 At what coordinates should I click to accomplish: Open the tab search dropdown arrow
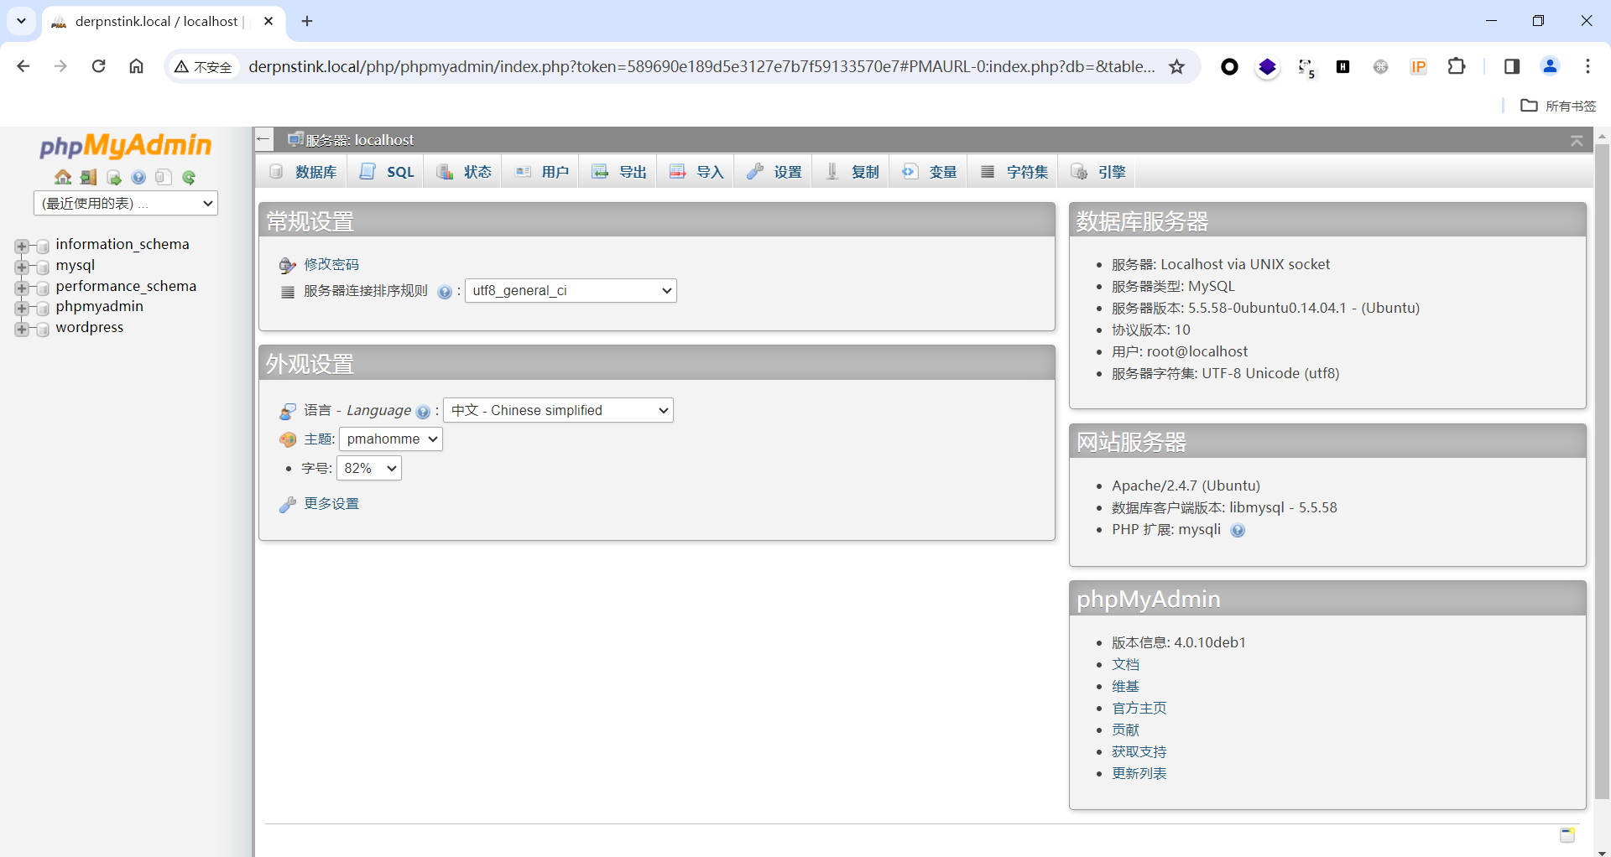coord(22,21)
